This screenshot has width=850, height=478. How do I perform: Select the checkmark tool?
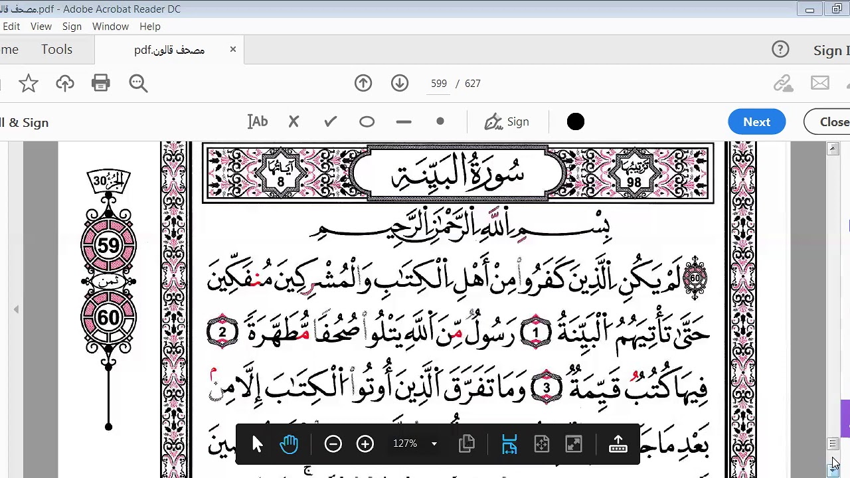[330, 121]
